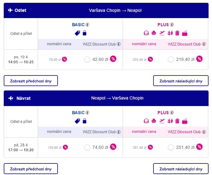This screenshot has width=212, height=175.
Task: Show following days for the departure flight
Action: (x=181, y=81)
